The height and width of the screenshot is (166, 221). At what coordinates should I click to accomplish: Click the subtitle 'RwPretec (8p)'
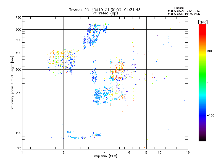105,13
